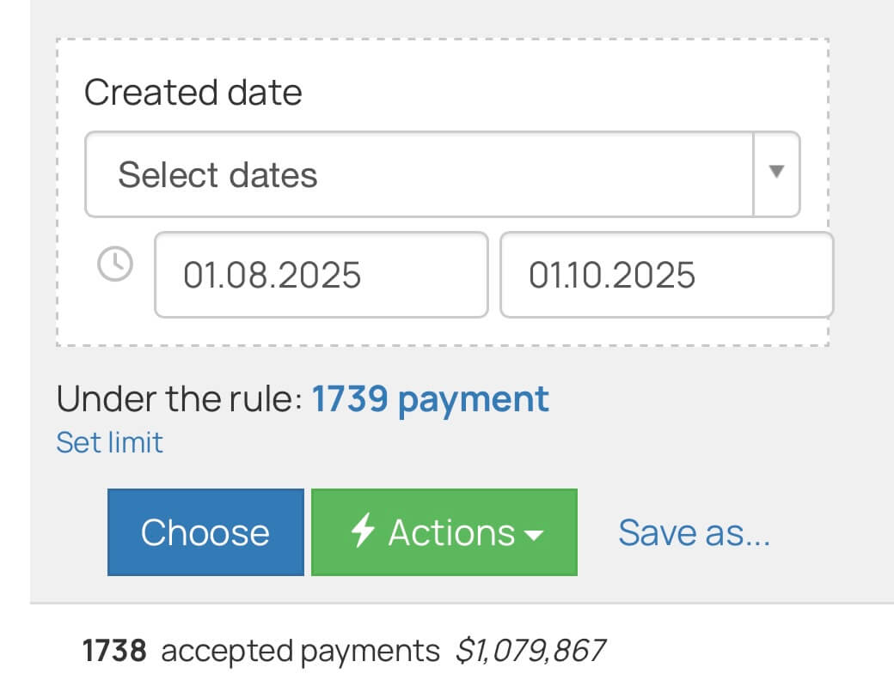Screen dimensions: 894x686
Task: Click the dashed border of date filter
Action: pyautogui.click(x=443, y=39)
